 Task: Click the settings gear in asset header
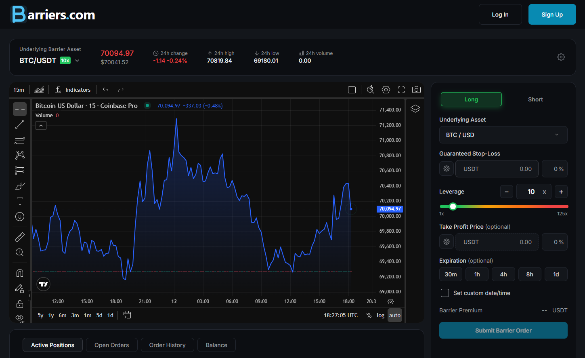click(561, 57)
